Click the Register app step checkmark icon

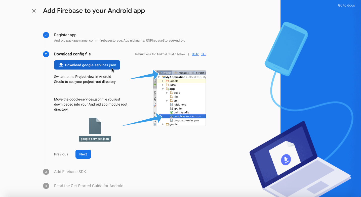(46, 35)
